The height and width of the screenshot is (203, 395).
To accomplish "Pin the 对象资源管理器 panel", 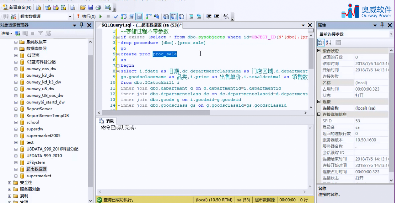I will pyautogui.click(x=82, y=25).
